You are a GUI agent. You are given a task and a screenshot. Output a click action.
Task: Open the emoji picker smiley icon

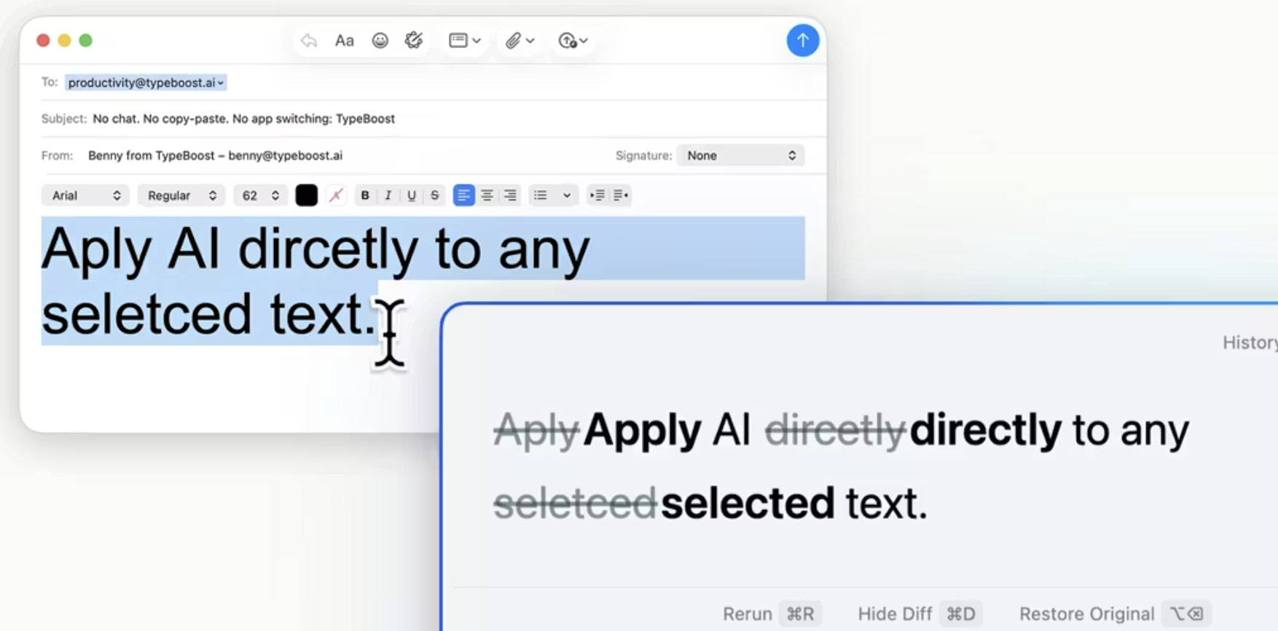click(x=380, y=41)
